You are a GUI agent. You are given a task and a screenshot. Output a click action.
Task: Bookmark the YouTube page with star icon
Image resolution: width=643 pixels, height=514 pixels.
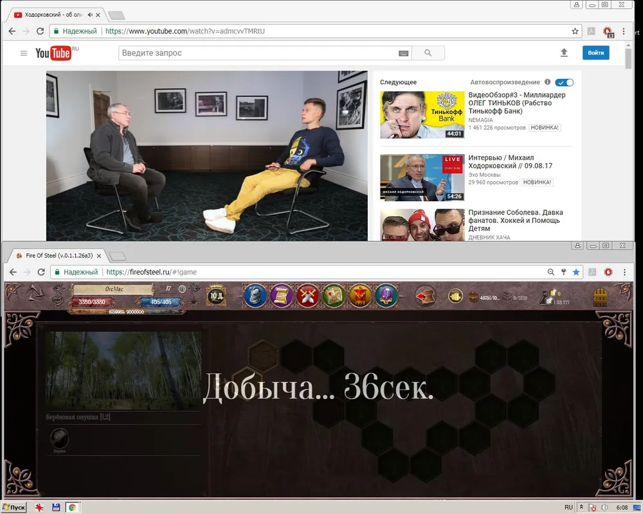coord(575,31)
